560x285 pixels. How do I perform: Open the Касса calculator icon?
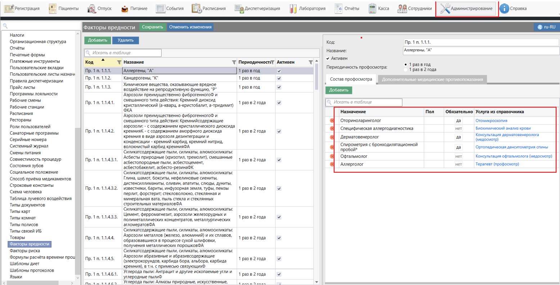pos(372,9)
